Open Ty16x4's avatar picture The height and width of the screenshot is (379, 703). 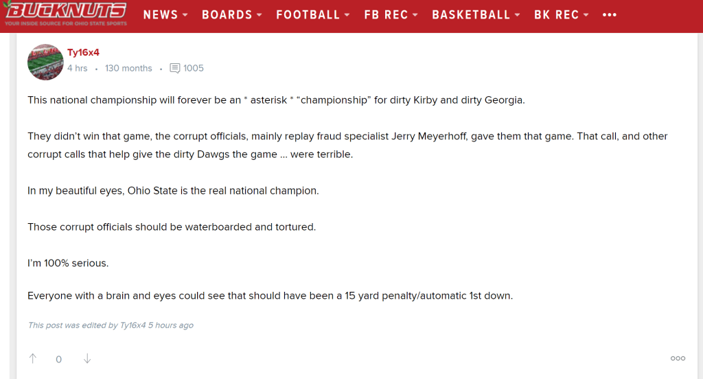[x=45, y=62]
